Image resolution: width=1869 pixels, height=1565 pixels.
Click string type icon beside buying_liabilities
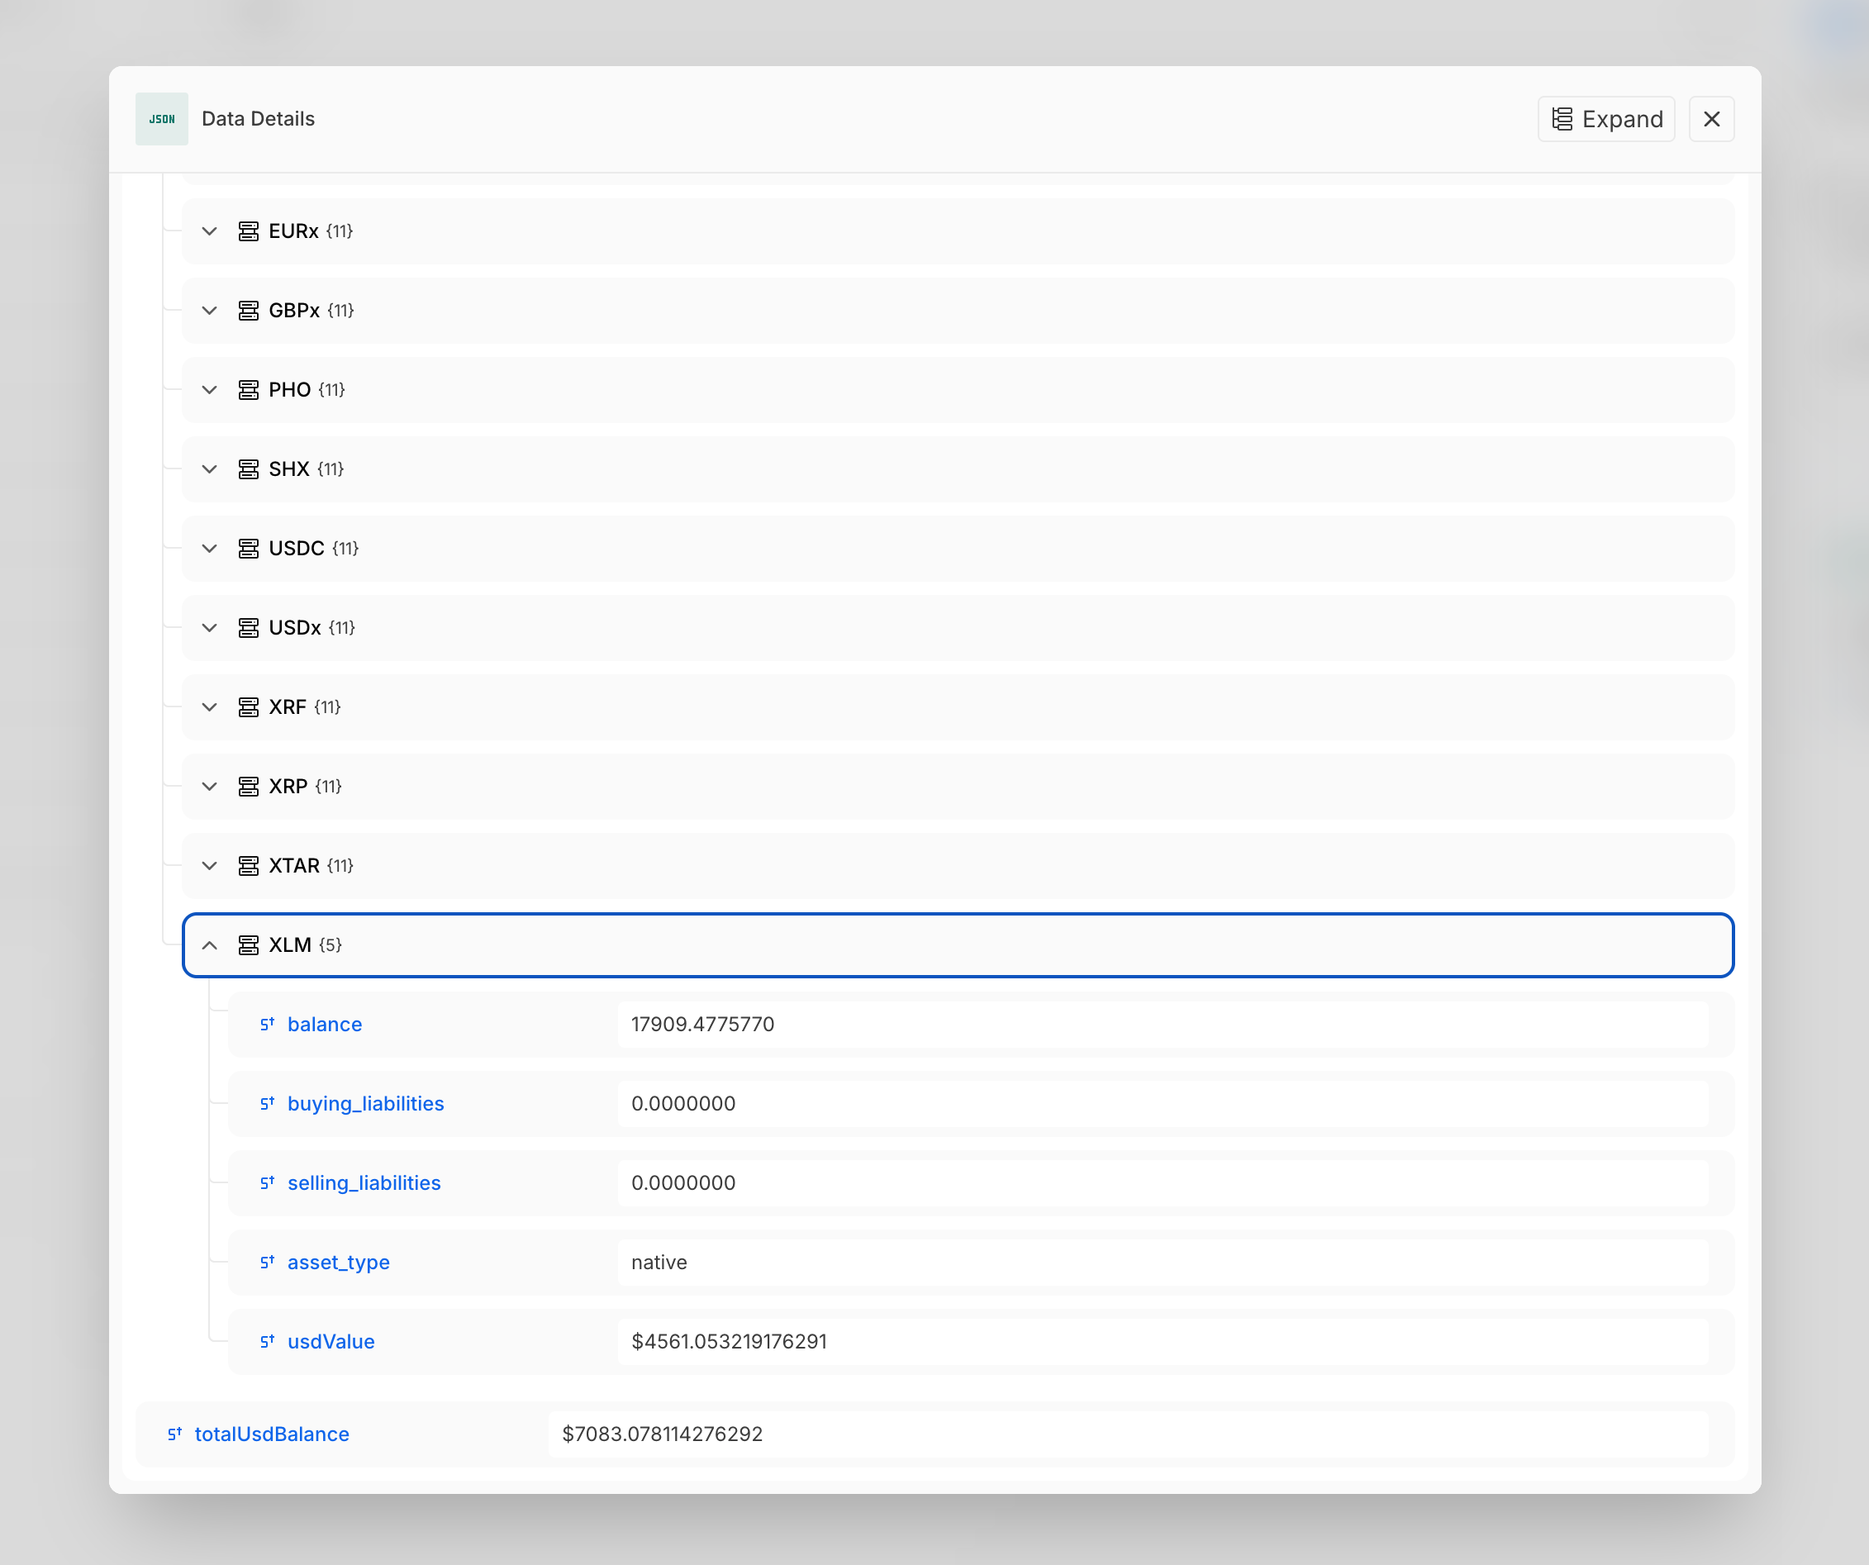[x=267, y=1103]
